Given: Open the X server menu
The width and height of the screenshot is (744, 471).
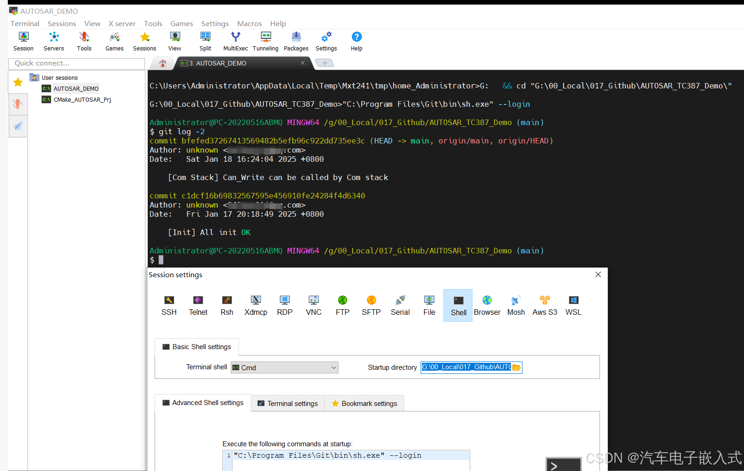Looking at the screenshot, I should click(x=122, y=23).
